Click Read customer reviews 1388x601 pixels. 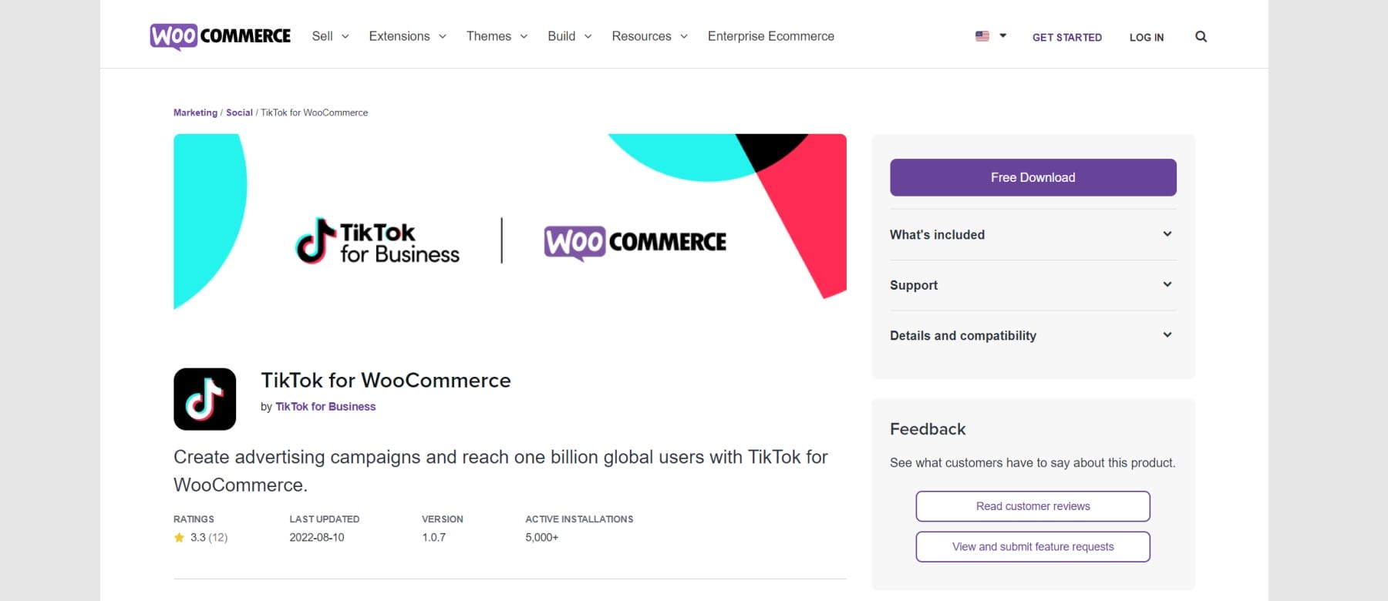point(1033,506)
